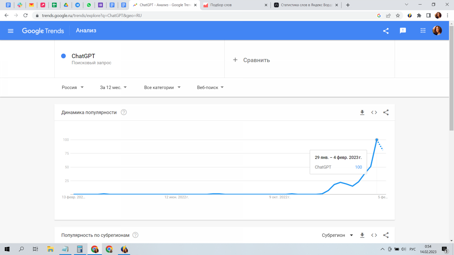454x255 pixels.
Task: Open the Chrome extensions puzzle icon
Action: (x=419, y=16)
